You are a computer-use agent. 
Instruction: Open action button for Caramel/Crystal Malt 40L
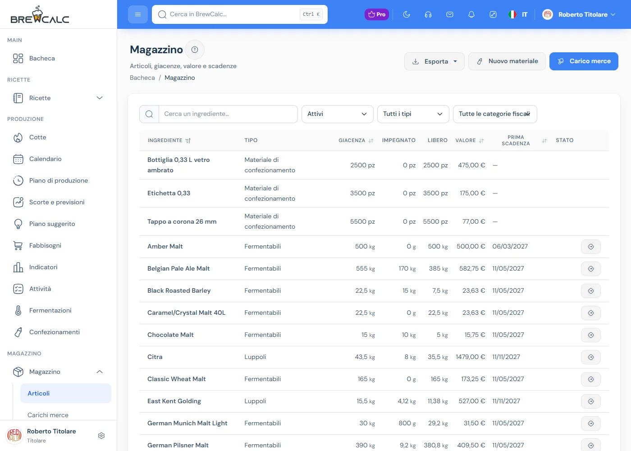(591, 313)
